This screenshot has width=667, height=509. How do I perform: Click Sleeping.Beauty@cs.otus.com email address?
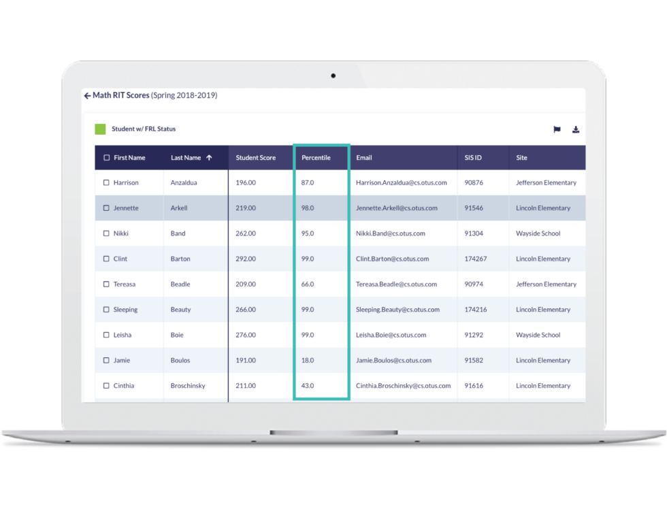[397, 310]
